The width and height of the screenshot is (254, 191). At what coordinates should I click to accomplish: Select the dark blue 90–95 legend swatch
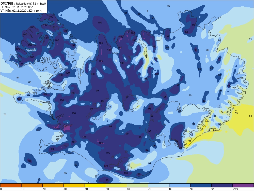click(x=201, y=185)
